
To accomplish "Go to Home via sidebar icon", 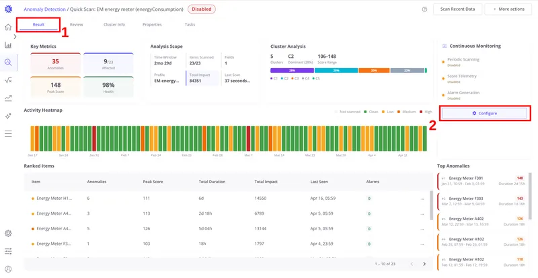I will coord(8,27).
